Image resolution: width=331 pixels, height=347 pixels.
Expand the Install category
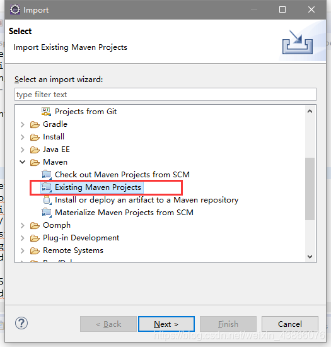22,137
